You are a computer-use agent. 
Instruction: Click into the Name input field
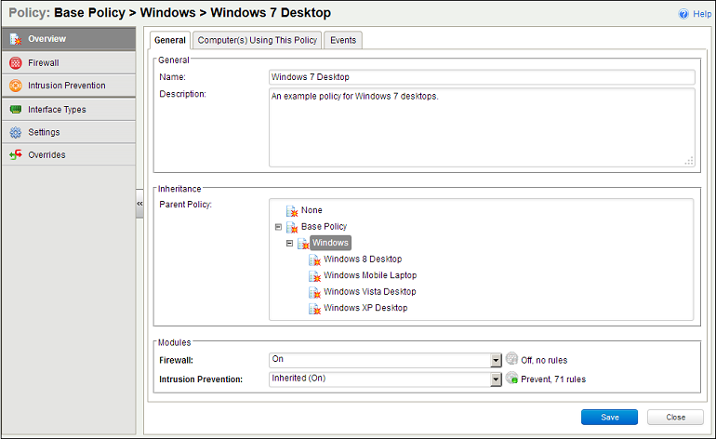[x=482, y=77]
